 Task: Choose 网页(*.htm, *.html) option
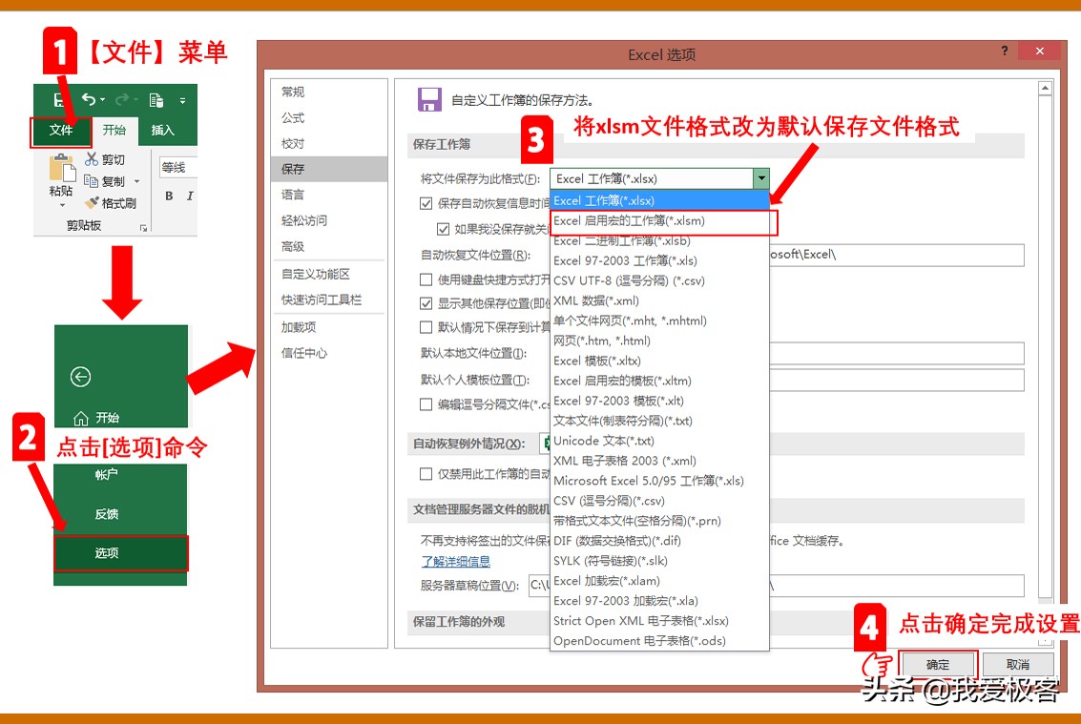pos(660,341)
